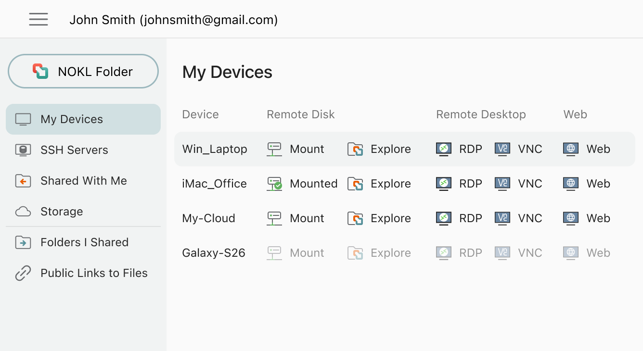Click VNC icon for Win_Laptop
The image size is (643, 351).
pos(502,149)
